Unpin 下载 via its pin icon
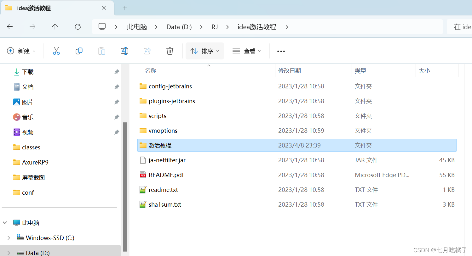Image resolution: width=472 pixels, height=256 pixels. [x=117, y=72]
